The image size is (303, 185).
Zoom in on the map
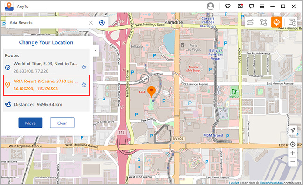click(293, 153)
